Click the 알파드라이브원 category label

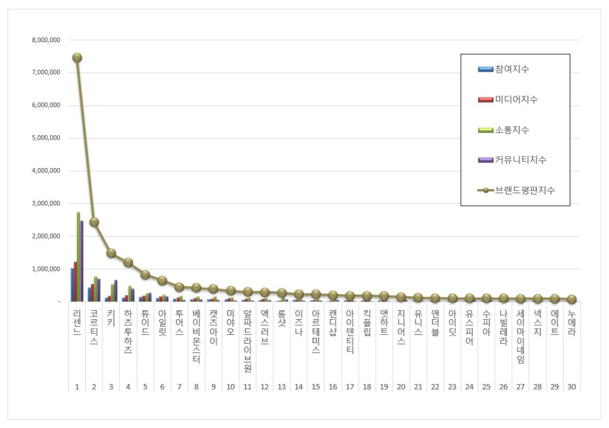[x=248, y=341]
